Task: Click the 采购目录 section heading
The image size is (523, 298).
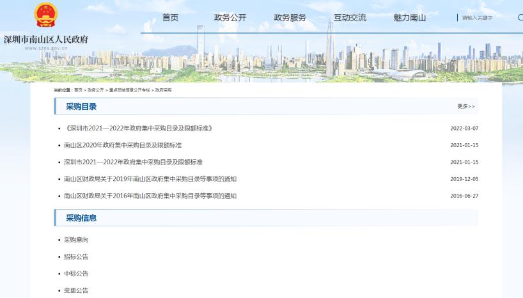Action: (x=81, y=107)
